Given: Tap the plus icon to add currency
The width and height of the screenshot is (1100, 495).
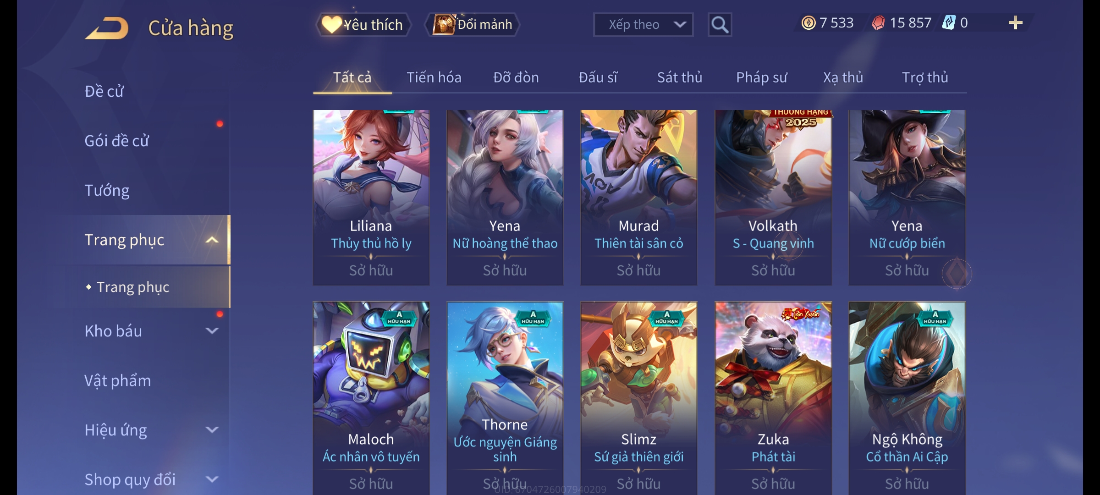Looking at the screenshot, I should point(1016,23).
